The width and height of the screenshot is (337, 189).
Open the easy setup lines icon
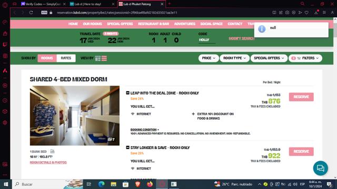(x=324, y=13)
